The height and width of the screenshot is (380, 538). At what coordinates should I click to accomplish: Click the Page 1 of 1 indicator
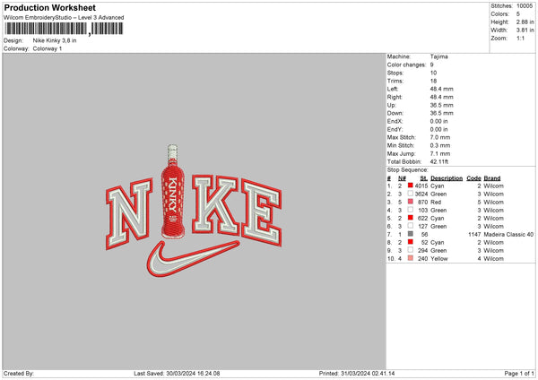coord(519,373)
